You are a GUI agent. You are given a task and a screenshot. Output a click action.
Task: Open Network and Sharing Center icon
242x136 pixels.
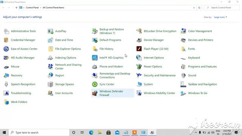[50, 66]
